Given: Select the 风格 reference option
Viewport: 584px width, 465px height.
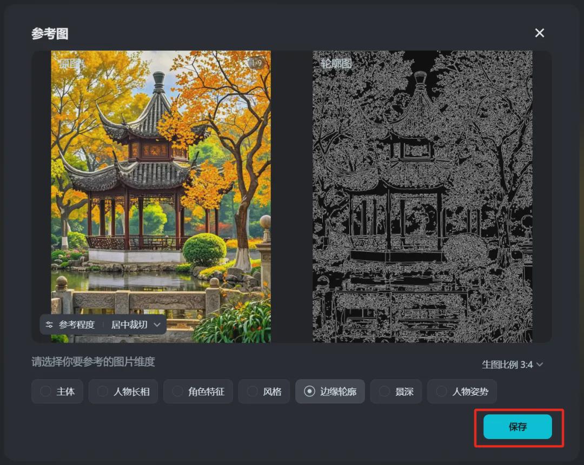Looking at the screenshot, I should [x=264, y=391].
